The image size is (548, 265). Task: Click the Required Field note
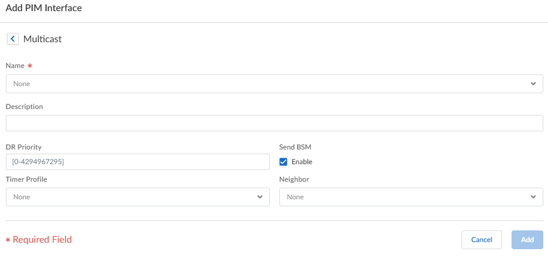42,240
